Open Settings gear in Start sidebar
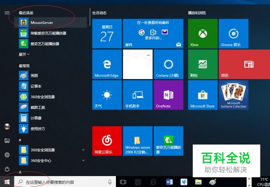Viewport: 270px width, 187px height. point(7,155)
